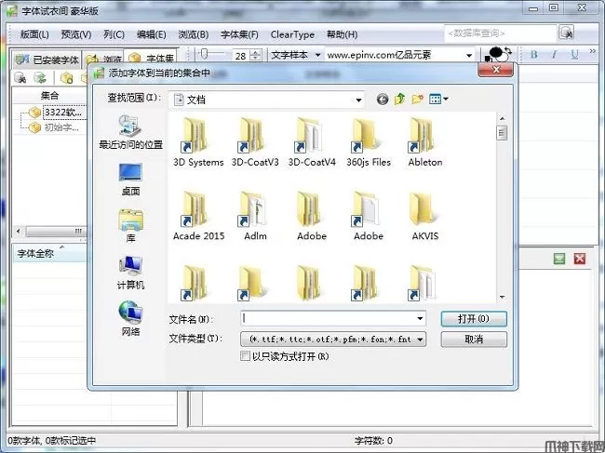Switch to the 已安装字体 tab
The image size is (605, 453).
[x=47, y=60]
